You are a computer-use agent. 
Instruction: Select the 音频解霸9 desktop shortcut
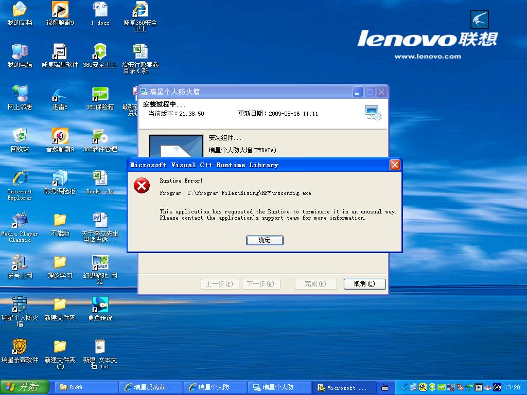click(60, 140)
